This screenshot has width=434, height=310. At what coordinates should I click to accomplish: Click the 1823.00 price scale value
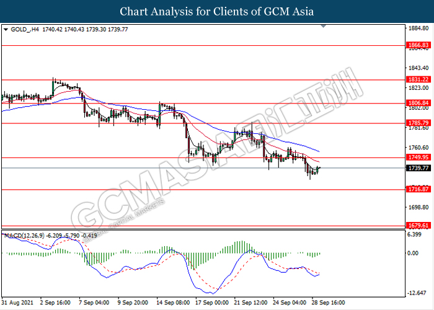(418, 88)
